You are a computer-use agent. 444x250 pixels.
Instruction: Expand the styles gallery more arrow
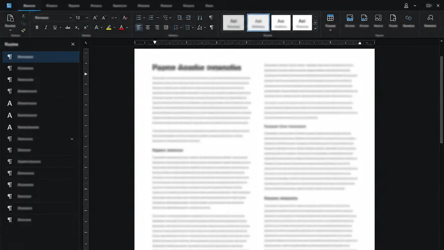tap(315, 28)
